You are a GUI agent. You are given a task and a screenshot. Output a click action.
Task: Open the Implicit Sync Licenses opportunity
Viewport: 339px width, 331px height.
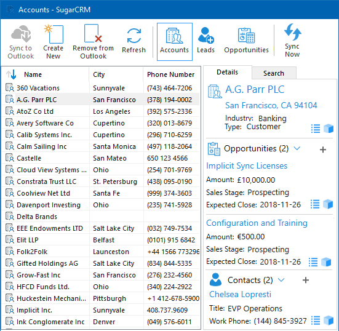coord(247,166)
